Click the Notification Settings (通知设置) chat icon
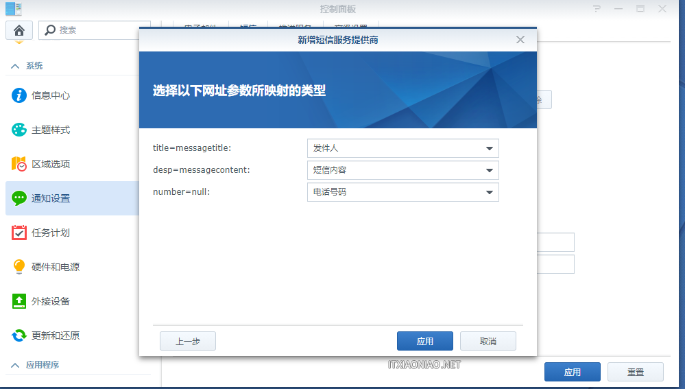Screen dimensions: 685x389 pyautogui.click(x=19, y=198)
